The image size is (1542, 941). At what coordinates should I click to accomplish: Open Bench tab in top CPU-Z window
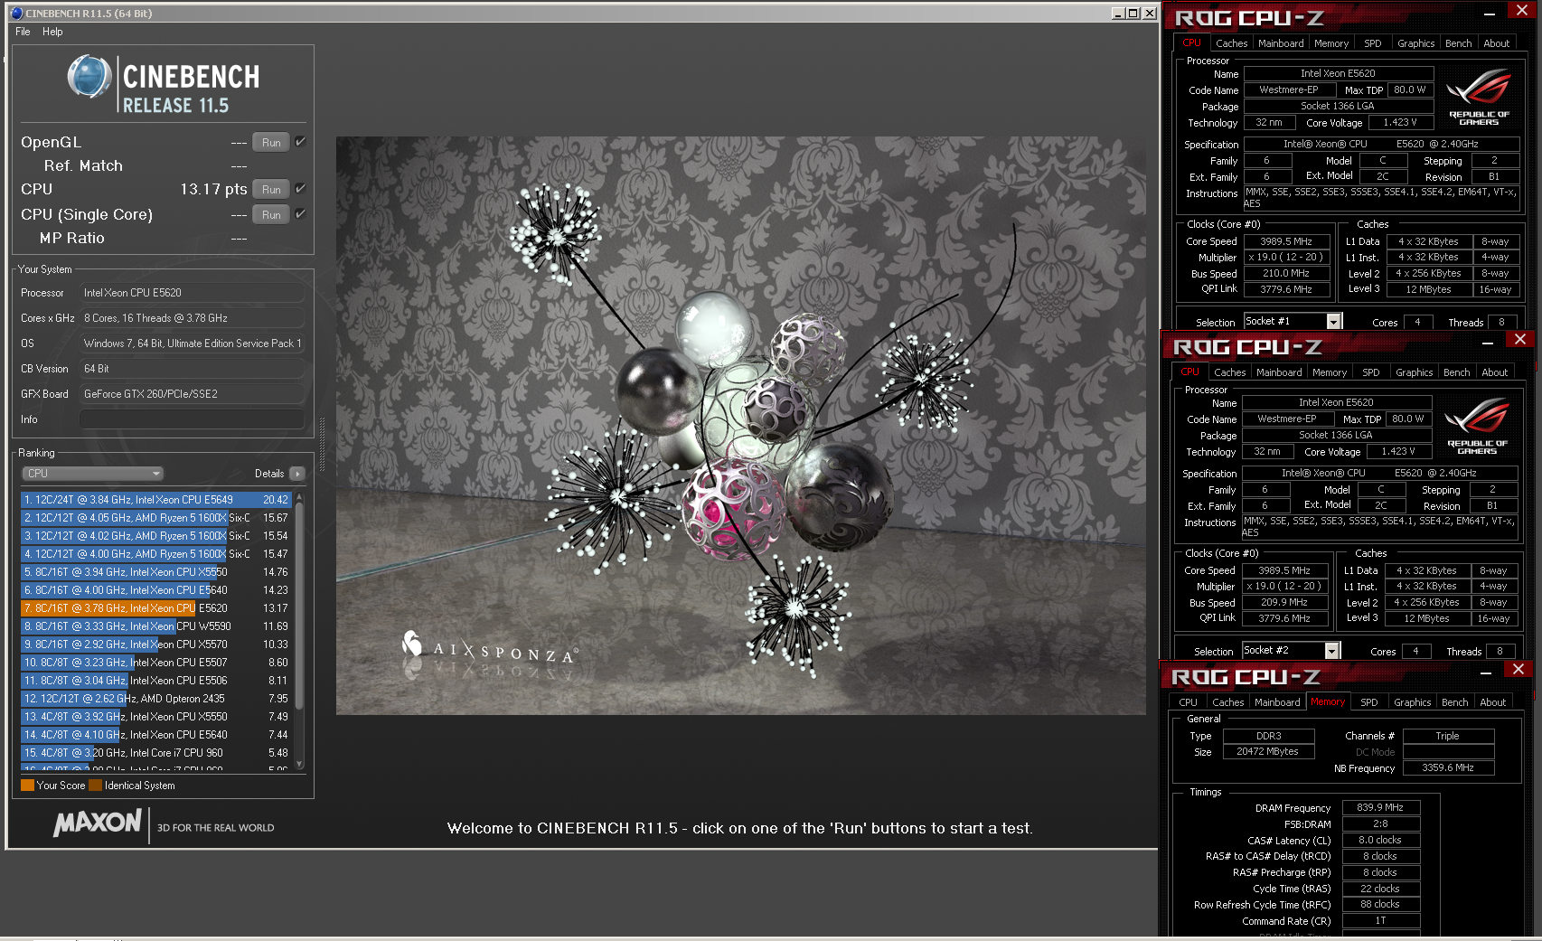tap(1458, 43)
